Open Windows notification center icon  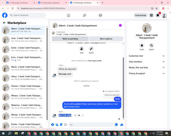point(167,133)
